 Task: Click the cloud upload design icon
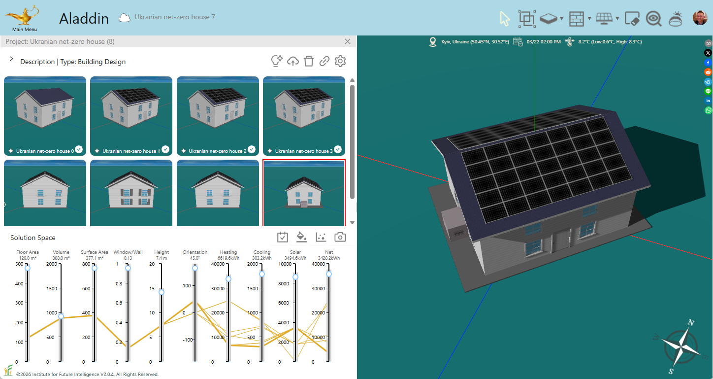tap(293, 61)
